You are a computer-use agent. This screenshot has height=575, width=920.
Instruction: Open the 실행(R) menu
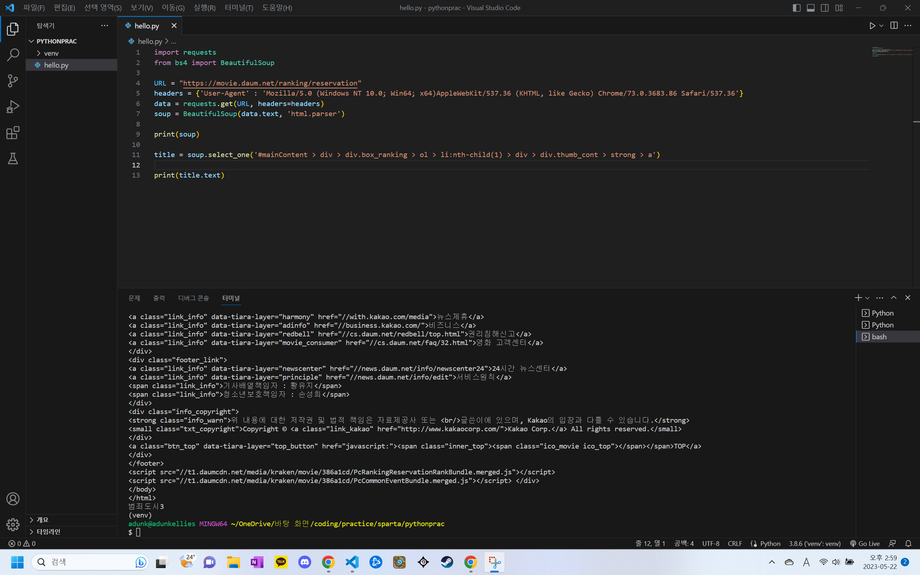[204, 8]
